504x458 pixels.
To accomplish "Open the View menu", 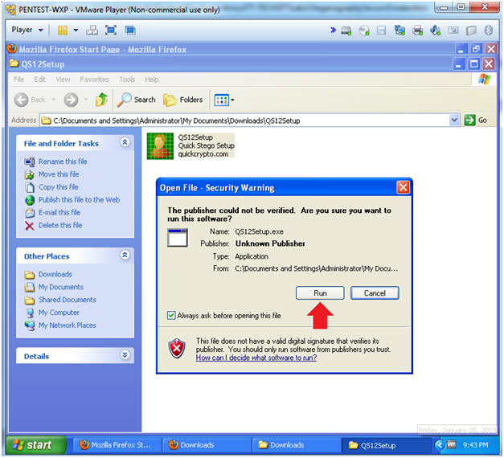I will (63, 80).
